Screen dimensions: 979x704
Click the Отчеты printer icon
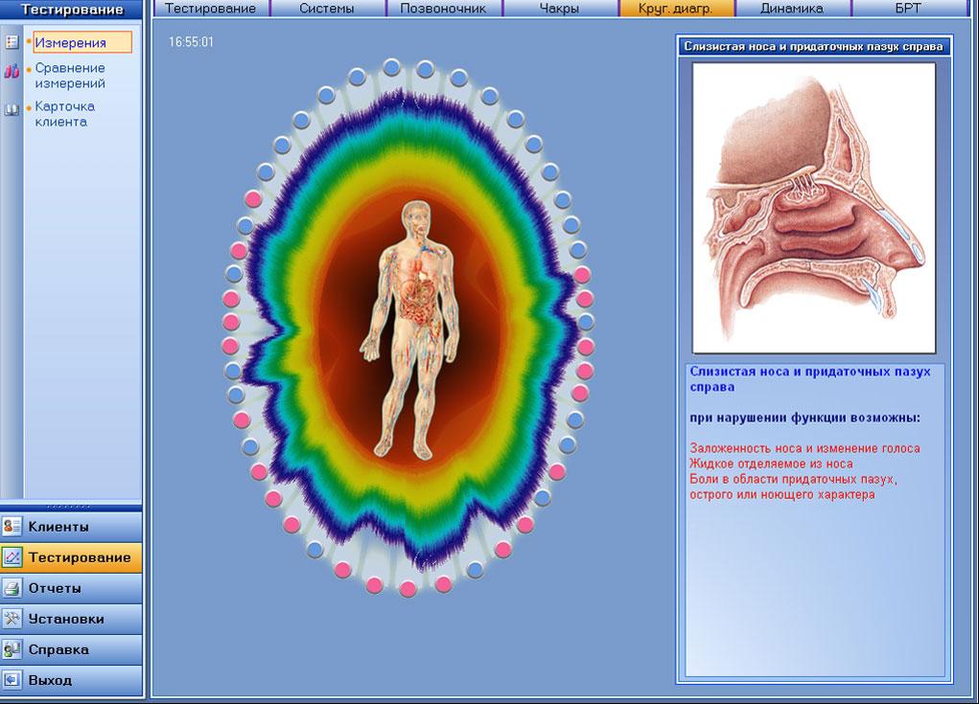click(12, 588)
